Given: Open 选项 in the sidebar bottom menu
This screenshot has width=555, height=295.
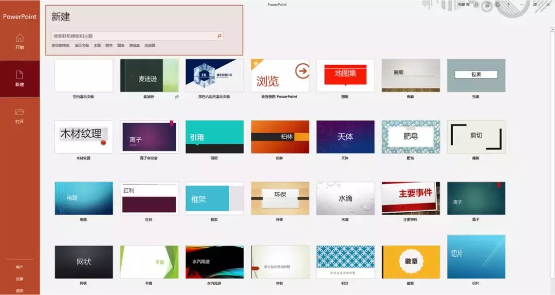Looking at the screenshot, I should pos(20,290).
